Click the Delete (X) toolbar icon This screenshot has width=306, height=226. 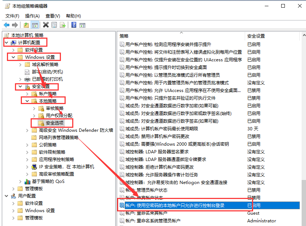(x=46, y=25)
